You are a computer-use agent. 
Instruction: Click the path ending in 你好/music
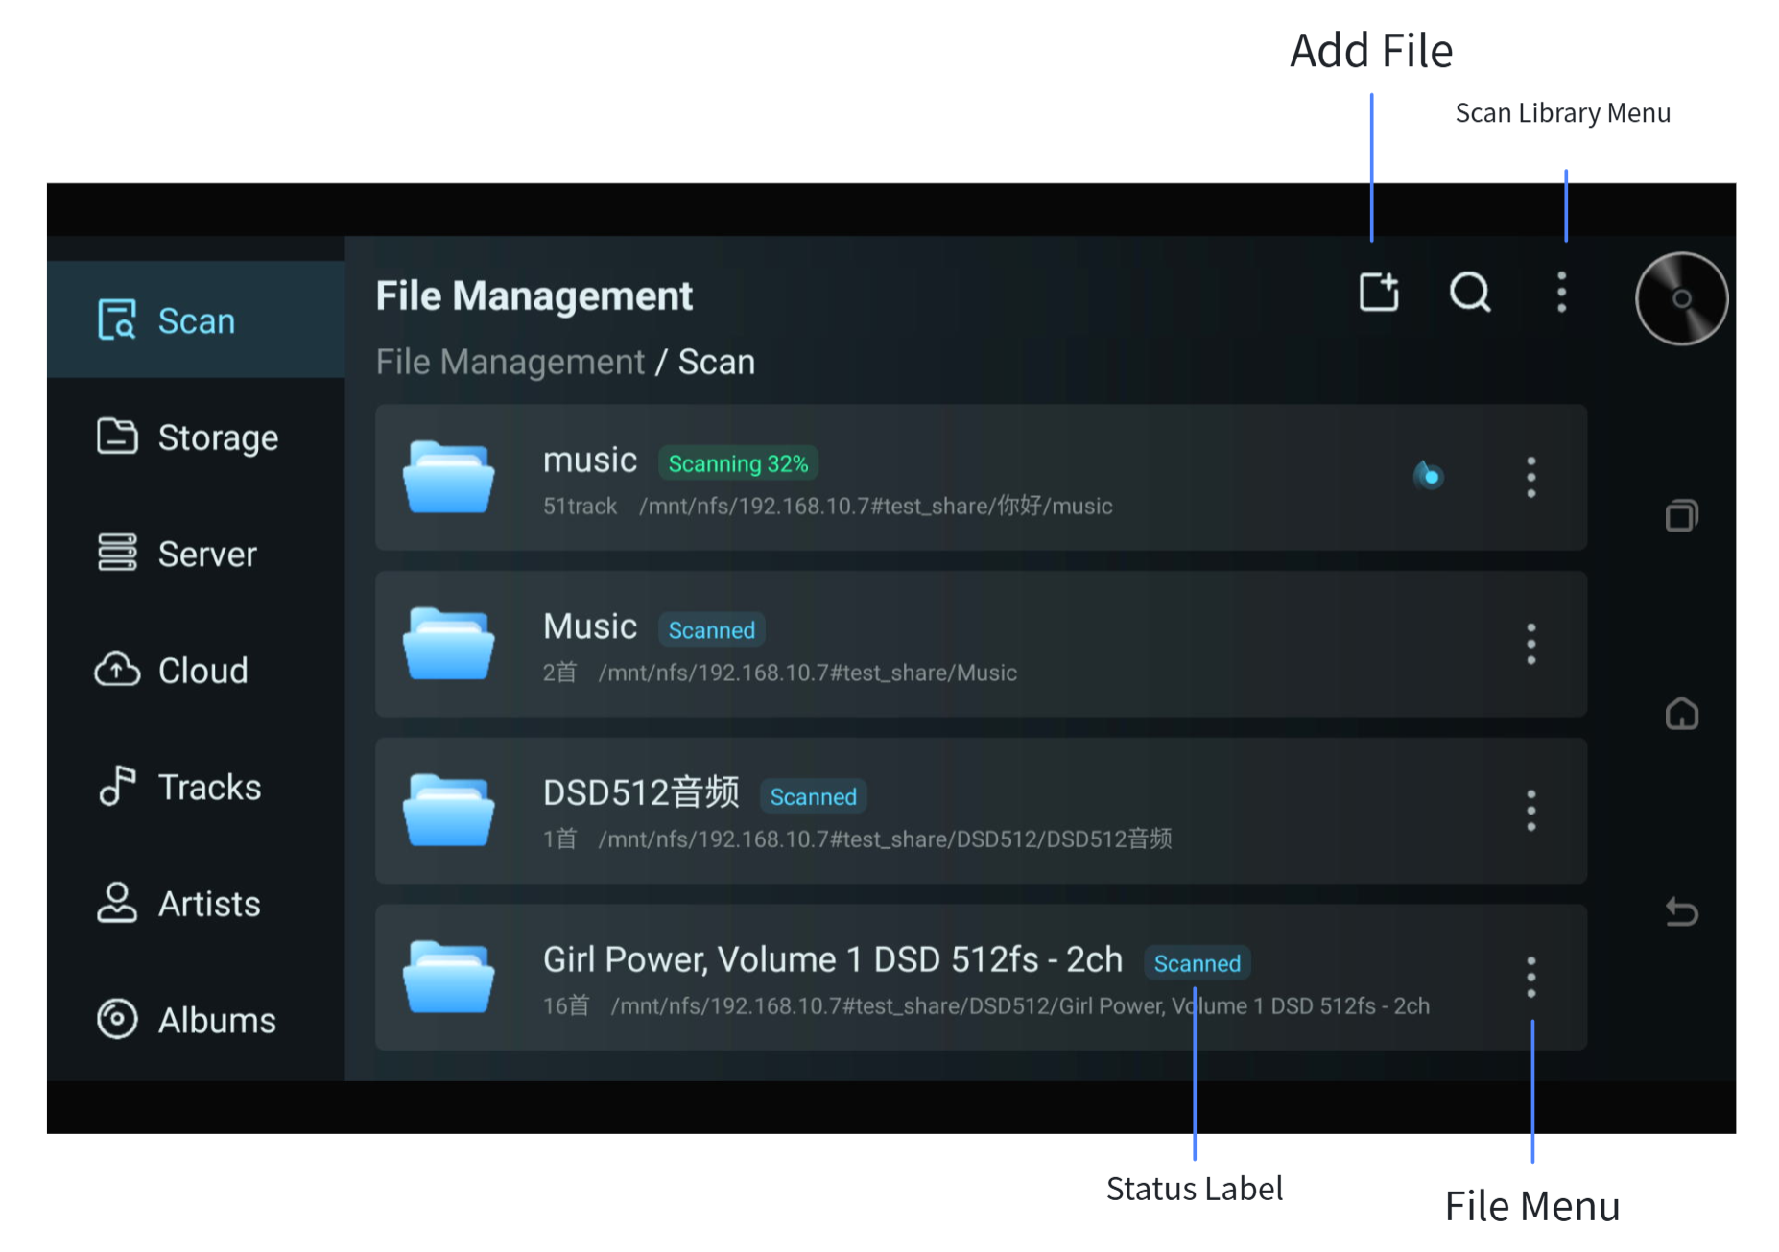876,506
